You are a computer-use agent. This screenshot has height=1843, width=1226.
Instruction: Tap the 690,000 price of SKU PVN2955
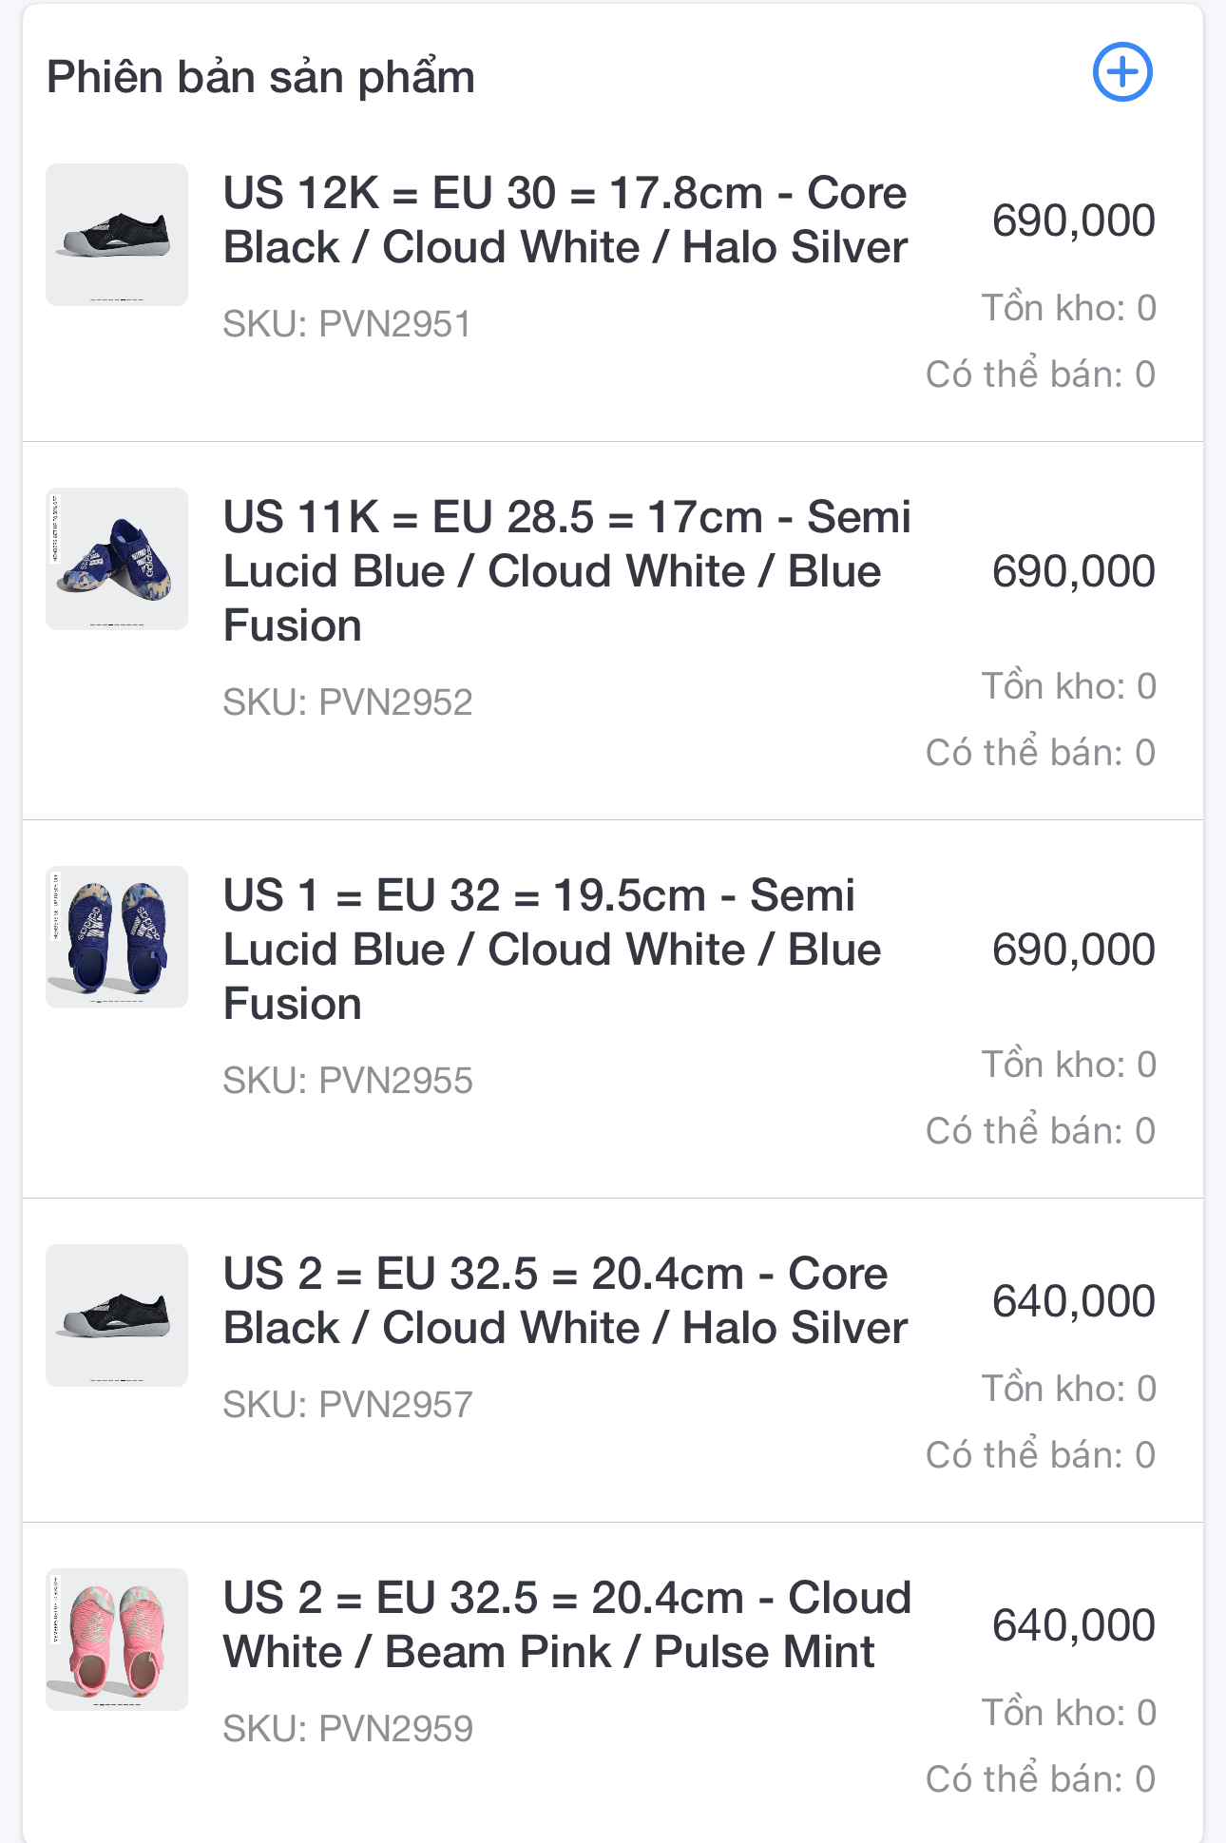(1073, 950)
